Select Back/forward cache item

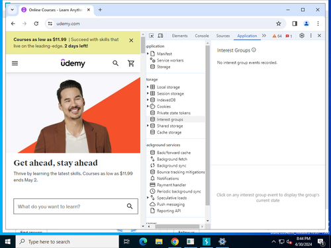(x=173, y=153)
